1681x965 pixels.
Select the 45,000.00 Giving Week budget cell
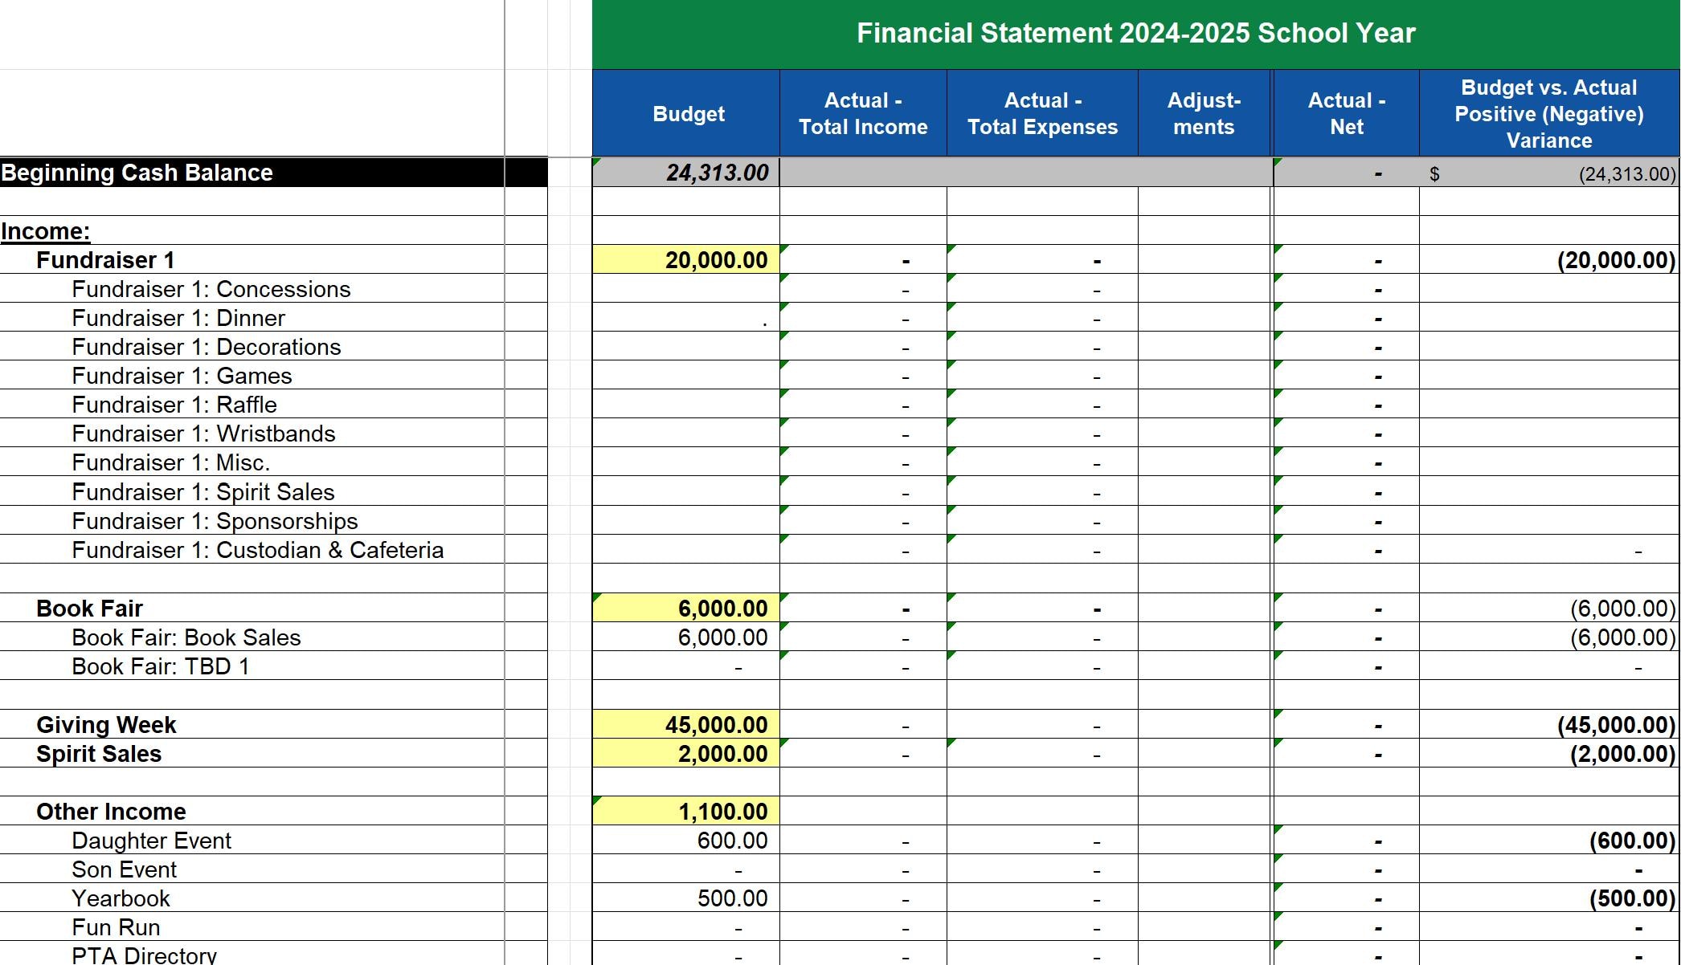coord(688,724)
